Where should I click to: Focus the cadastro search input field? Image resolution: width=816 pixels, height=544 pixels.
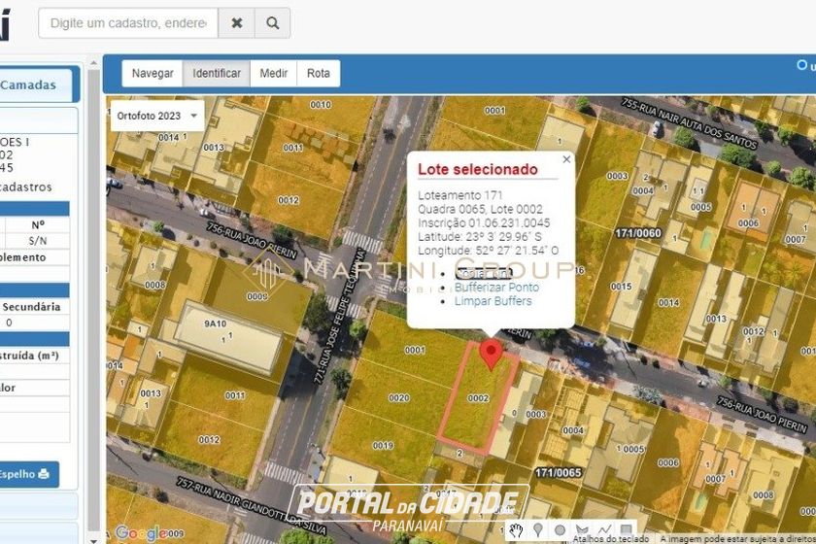[128, 23]
